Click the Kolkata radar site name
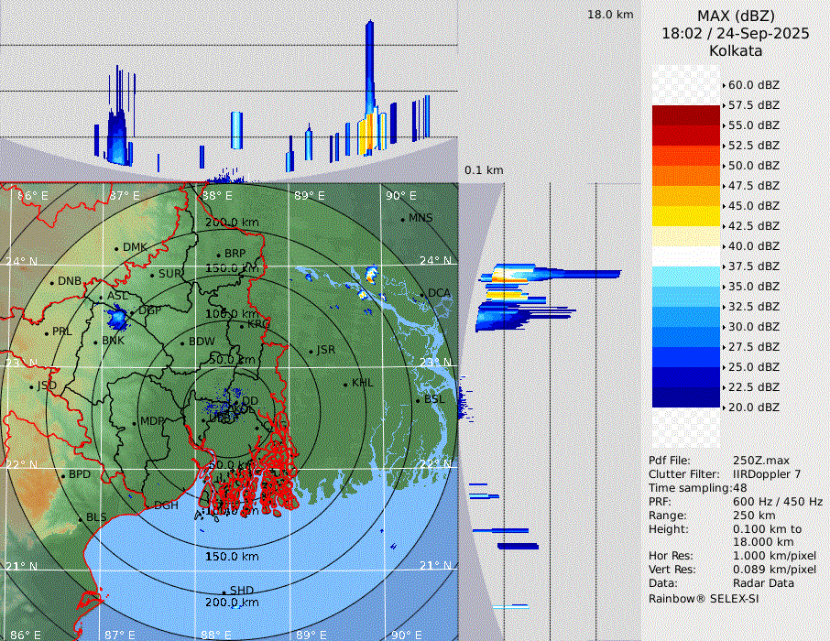This screenshot has height=641, width=830. tap(735, 50)
